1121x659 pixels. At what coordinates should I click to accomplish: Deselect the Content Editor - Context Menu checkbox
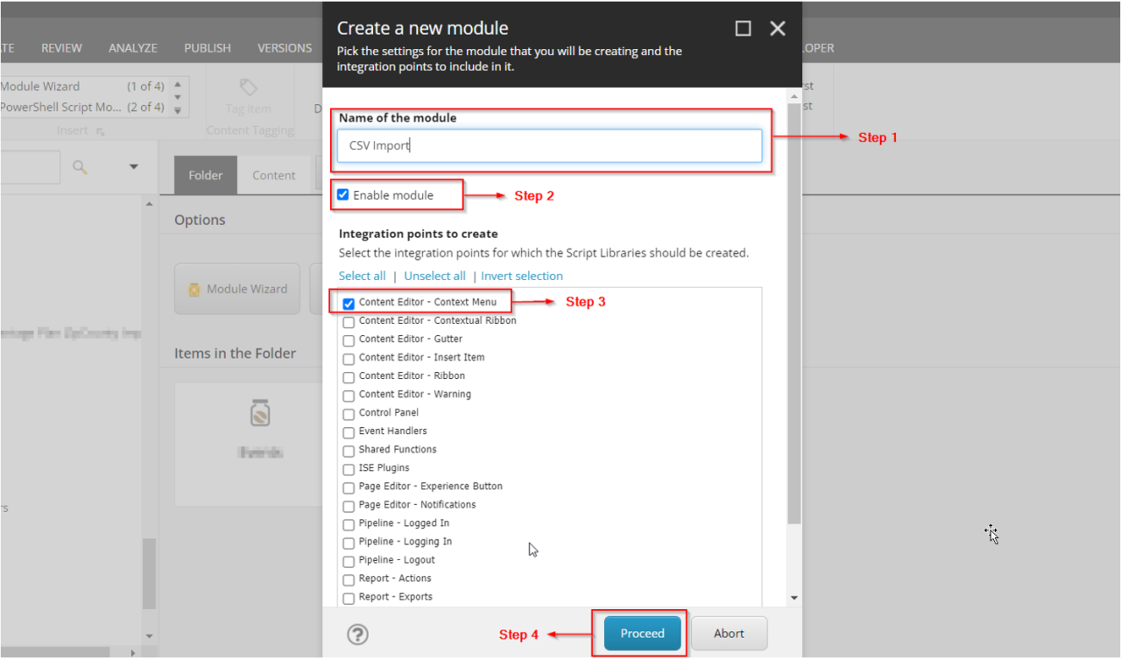pos(348,303)
